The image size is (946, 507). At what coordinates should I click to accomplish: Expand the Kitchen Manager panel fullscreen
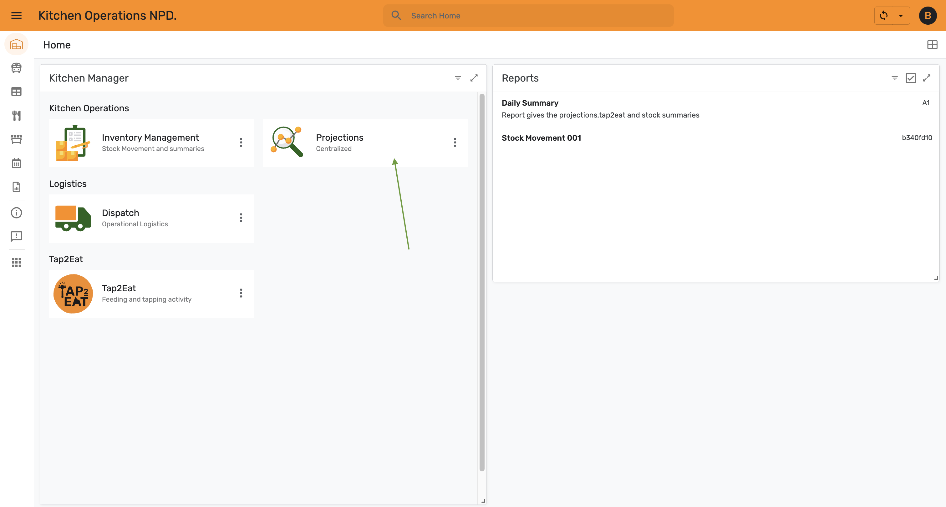pos(474,78)
